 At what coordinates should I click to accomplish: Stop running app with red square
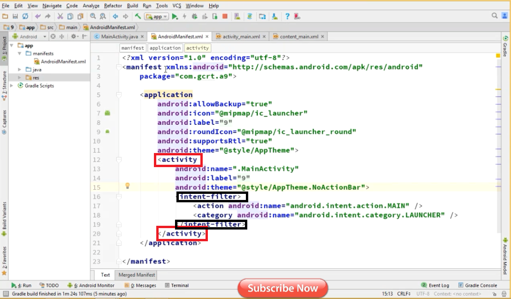[225, 16]
